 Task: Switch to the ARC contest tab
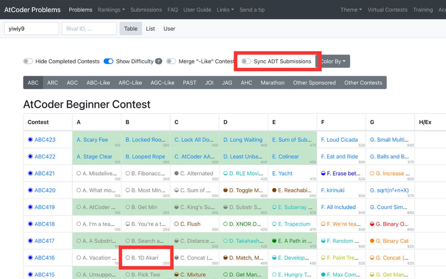pos(52,83)
